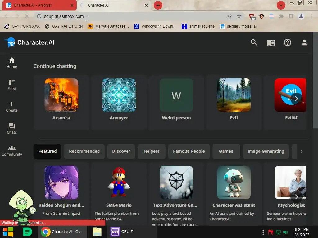
Task: Continue chatting with Annoyer
Action: 119,102
